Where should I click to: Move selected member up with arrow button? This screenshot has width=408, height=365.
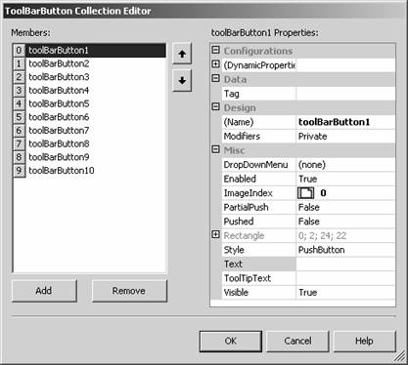click(x=182, y=54)
